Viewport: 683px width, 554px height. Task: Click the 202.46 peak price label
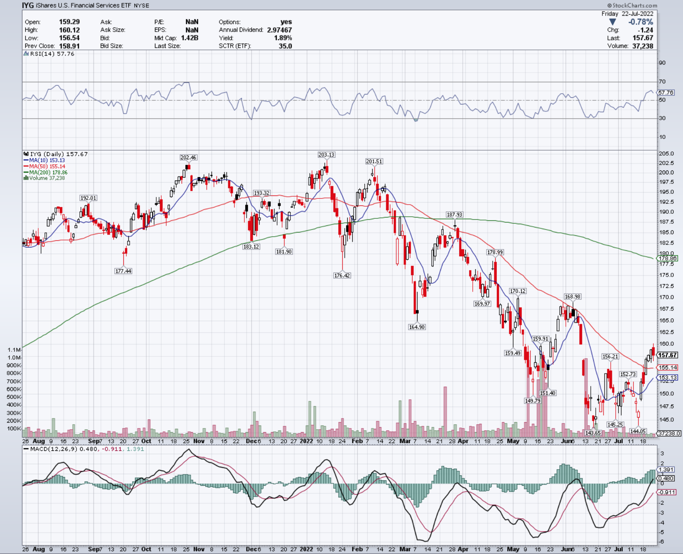click(x=188, y=158)
